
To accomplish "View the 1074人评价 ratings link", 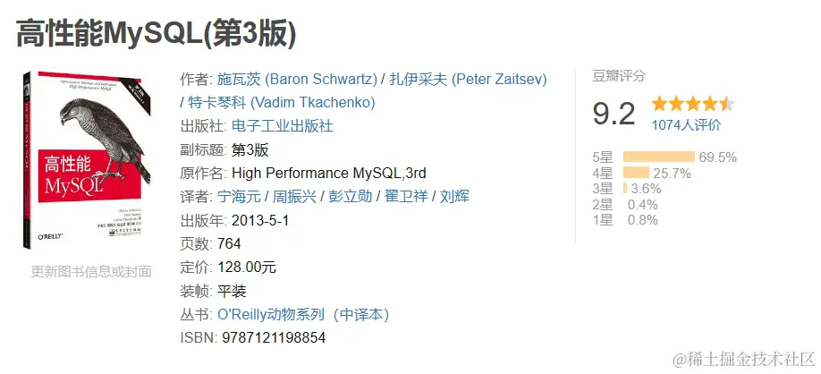I will tap(686, 125).
